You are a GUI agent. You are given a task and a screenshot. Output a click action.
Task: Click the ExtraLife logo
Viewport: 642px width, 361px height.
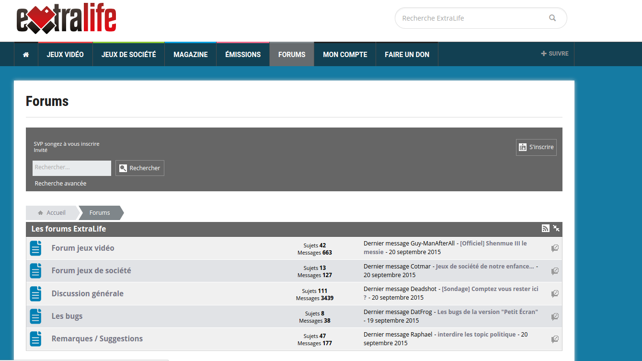tap(67, 20)
